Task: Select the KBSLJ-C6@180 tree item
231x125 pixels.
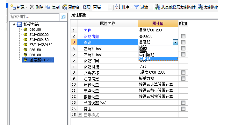Action: (x=41, y=45)
